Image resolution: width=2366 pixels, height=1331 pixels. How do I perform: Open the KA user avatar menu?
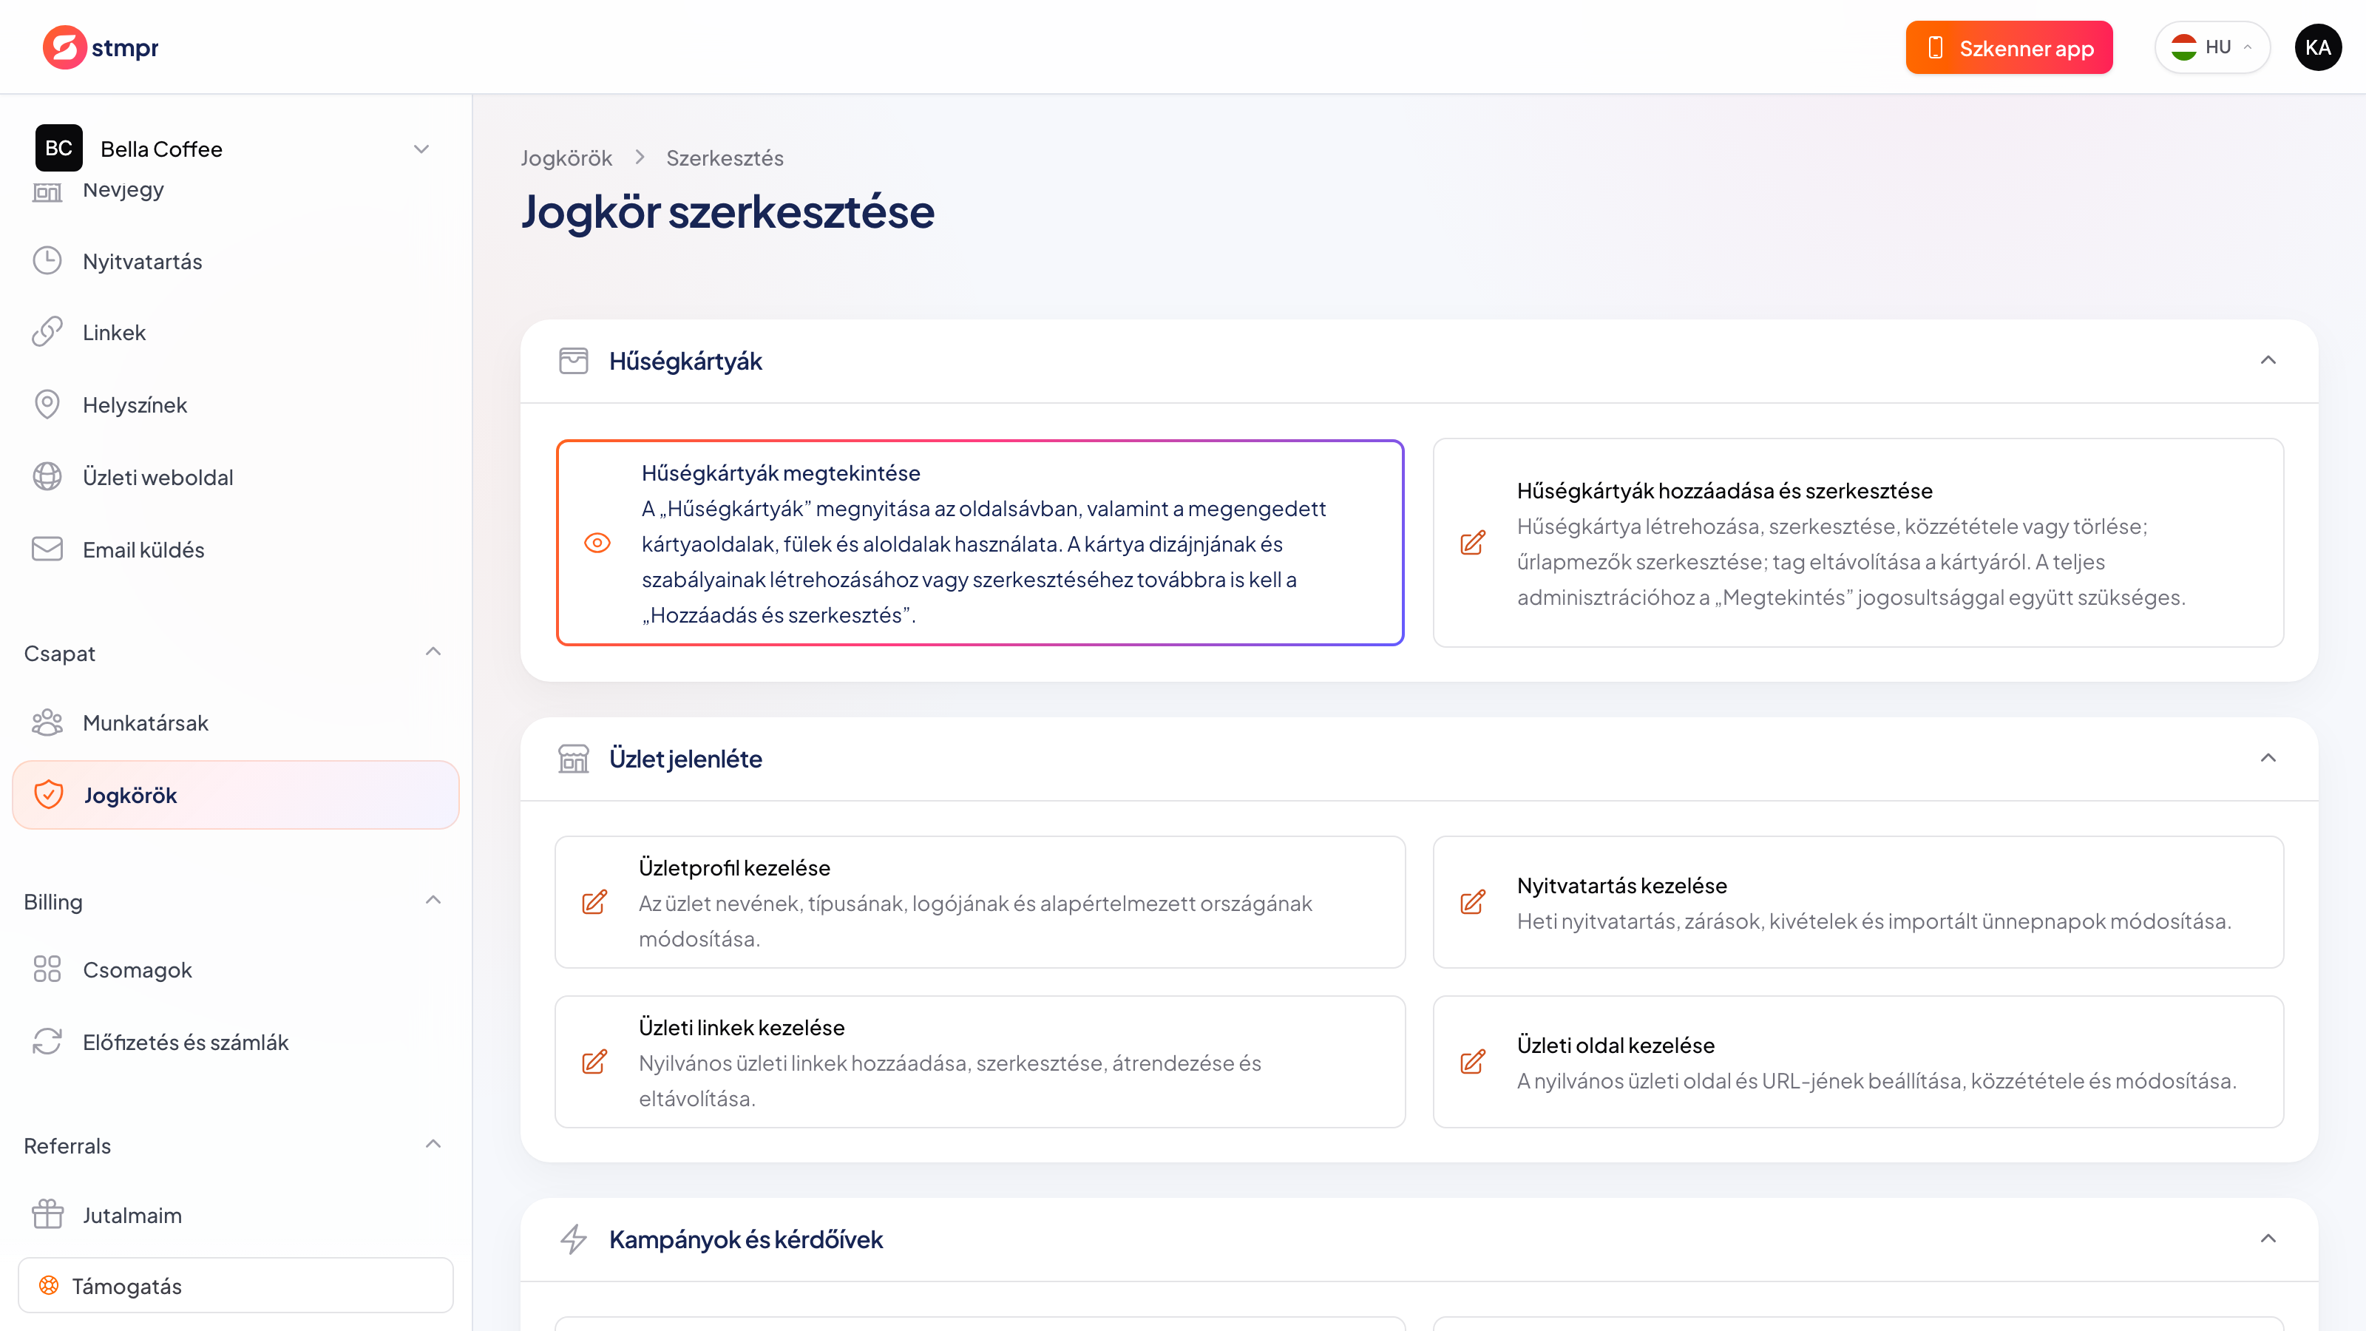point(2317,47)
